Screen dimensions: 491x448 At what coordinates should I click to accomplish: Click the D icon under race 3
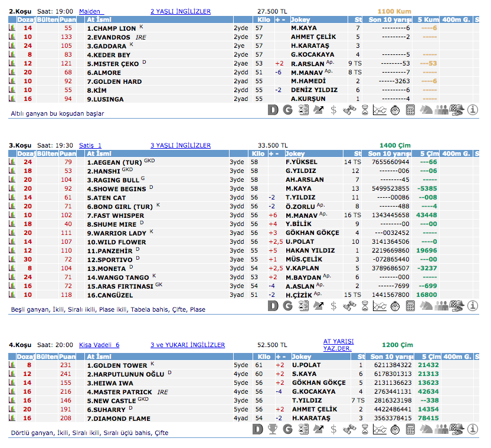(x=272, y=305)
